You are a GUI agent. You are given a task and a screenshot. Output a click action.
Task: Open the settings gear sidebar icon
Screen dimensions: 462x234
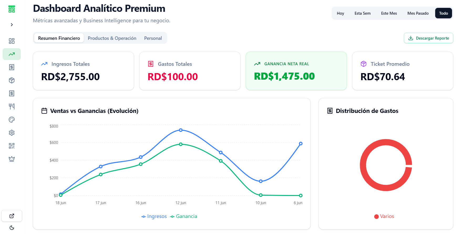pos(12,133)
